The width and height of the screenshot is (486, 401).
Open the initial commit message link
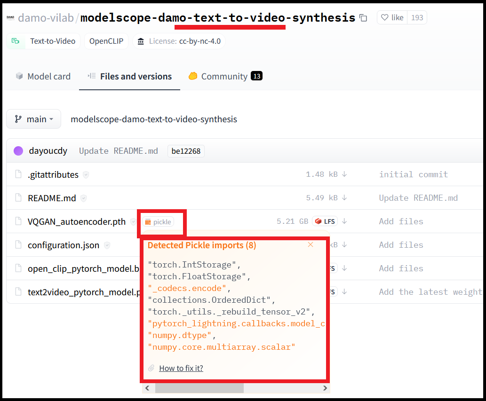(414, 174)
